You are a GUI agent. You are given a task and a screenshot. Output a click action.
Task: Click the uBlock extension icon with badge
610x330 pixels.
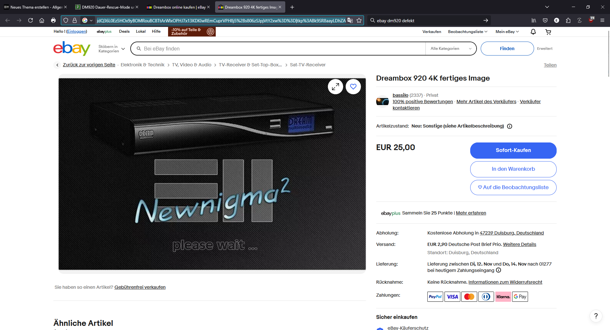click(x=591, y=20)
